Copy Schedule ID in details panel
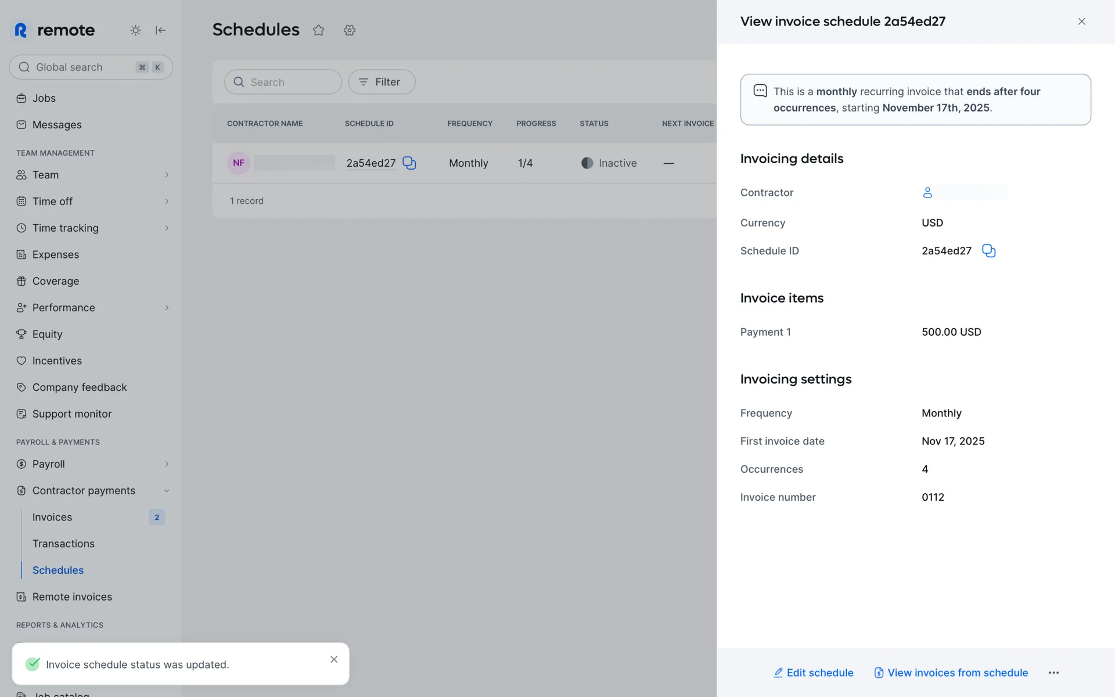This screenshot has height=697, width=1115. 988,251
